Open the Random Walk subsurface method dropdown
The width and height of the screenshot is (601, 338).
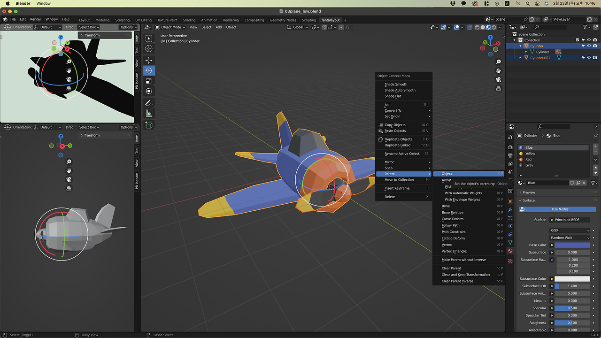click(x=570, y=238)
